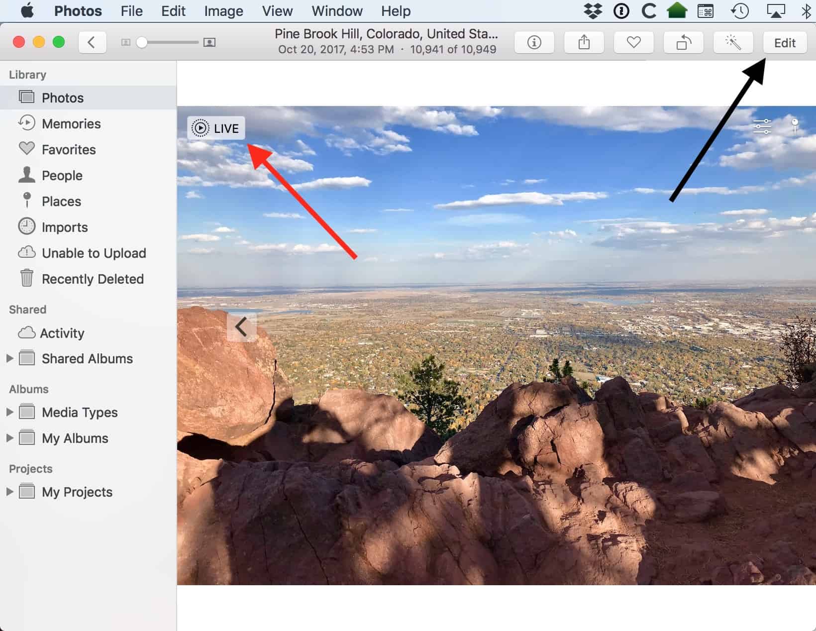The image size is (816, 631).
Task: Toggle the LIVE photo badge
Action: 216,128
